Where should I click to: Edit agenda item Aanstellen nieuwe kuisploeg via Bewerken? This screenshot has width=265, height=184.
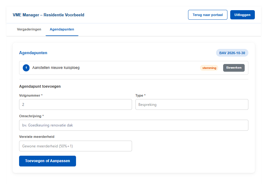(x=234, y=68)
